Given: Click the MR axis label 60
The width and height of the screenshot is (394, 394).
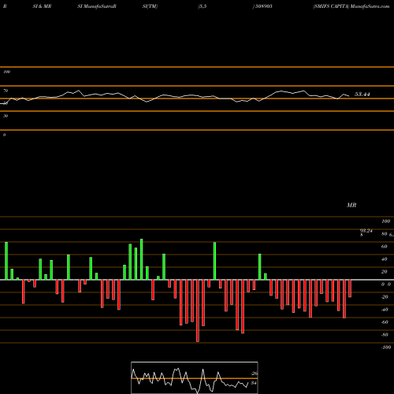Looking at the screenshot, I should click(x=385, y=247).
